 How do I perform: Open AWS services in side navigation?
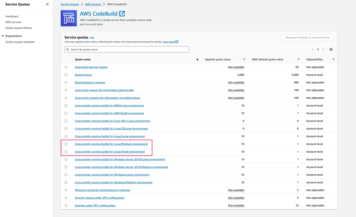[x=13, y=22]
